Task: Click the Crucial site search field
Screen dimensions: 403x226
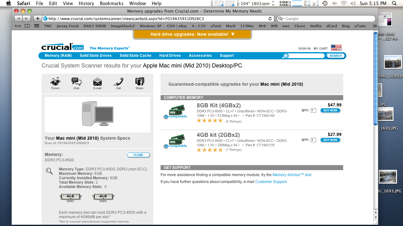Action: 306,56
